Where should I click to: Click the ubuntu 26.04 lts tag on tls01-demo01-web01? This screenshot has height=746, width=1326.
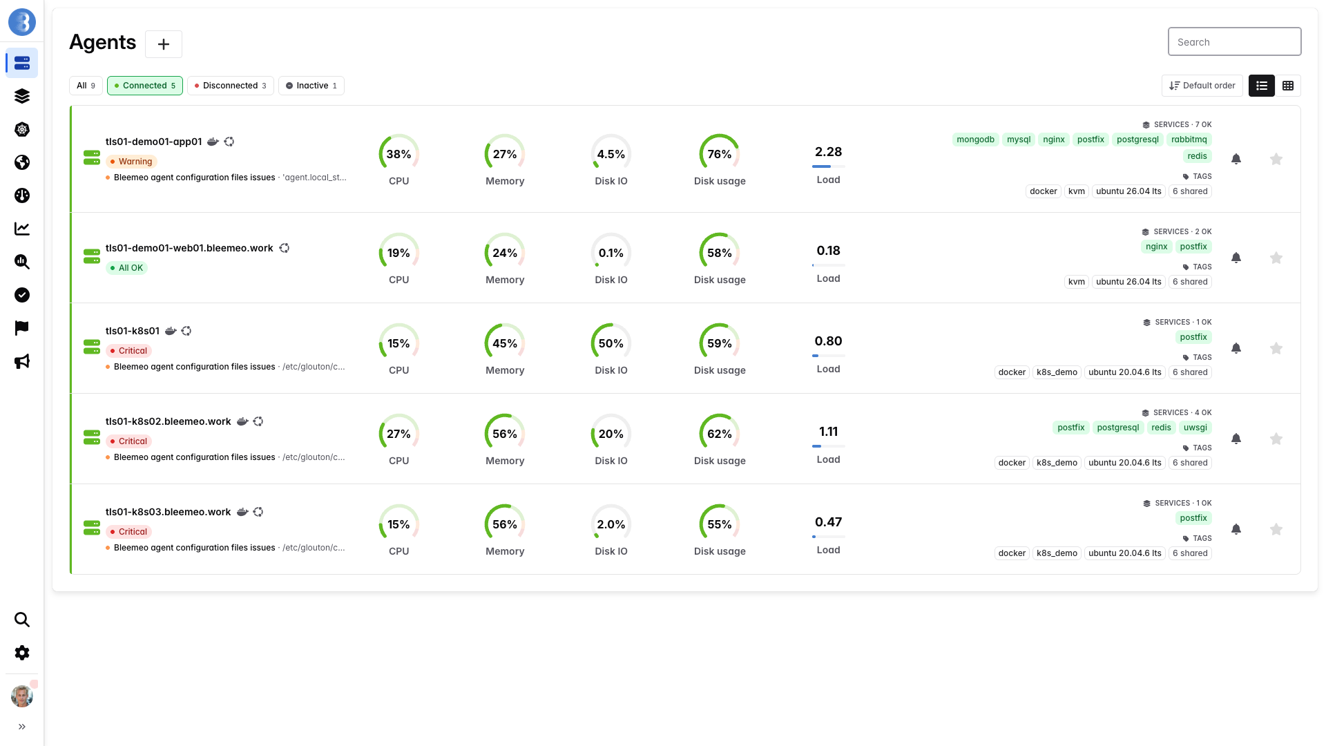(1128, 282)
